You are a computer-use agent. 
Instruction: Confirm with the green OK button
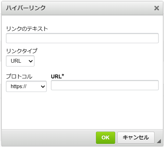tap(105, 138)
